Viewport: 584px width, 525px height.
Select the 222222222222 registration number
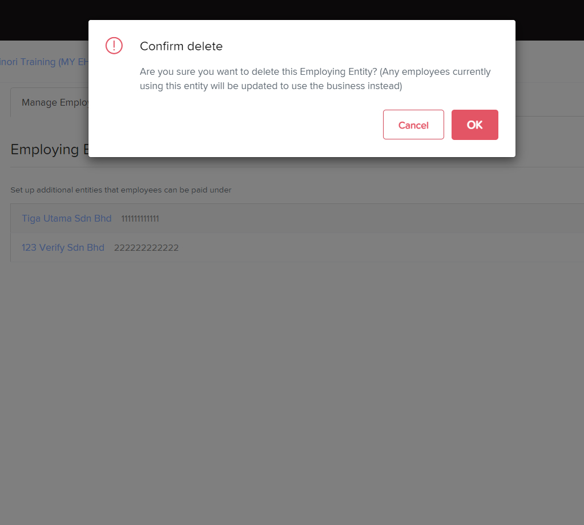pos(146,248)
